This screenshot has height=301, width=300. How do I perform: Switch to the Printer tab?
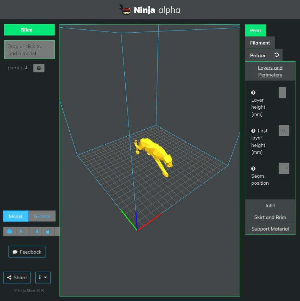point(258,55)
